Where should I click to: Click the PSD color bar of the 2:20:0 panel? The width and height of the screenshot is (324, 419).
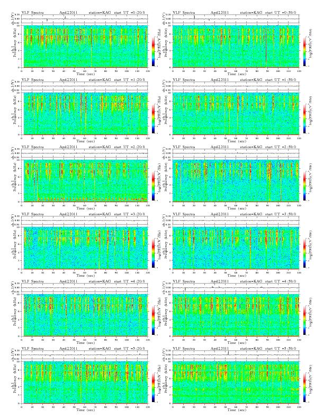[x=153, y=186]
